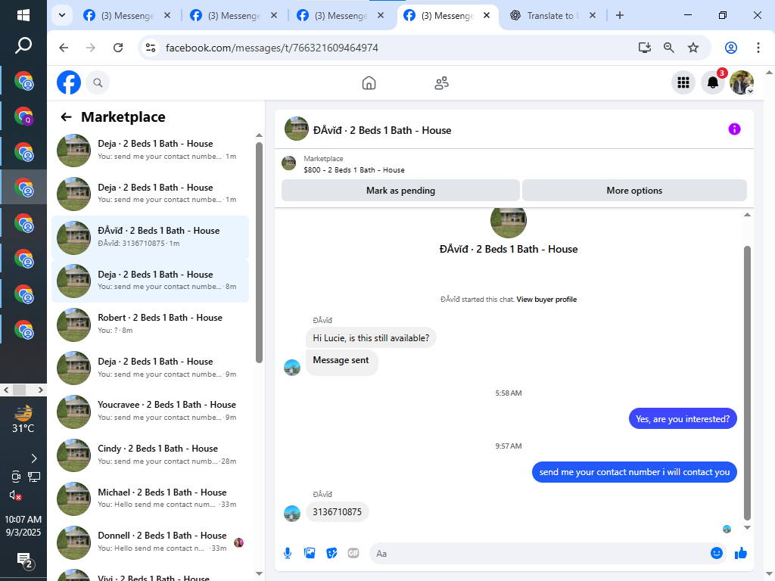Screen dimensions: 775x581
Task: Open the emoji picker smiley
Action: pos(716,553)
